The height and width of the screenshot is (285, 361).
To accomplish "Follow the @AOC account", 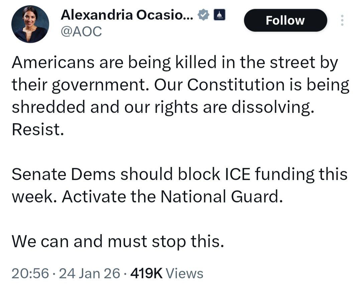I will pos(285,20).
